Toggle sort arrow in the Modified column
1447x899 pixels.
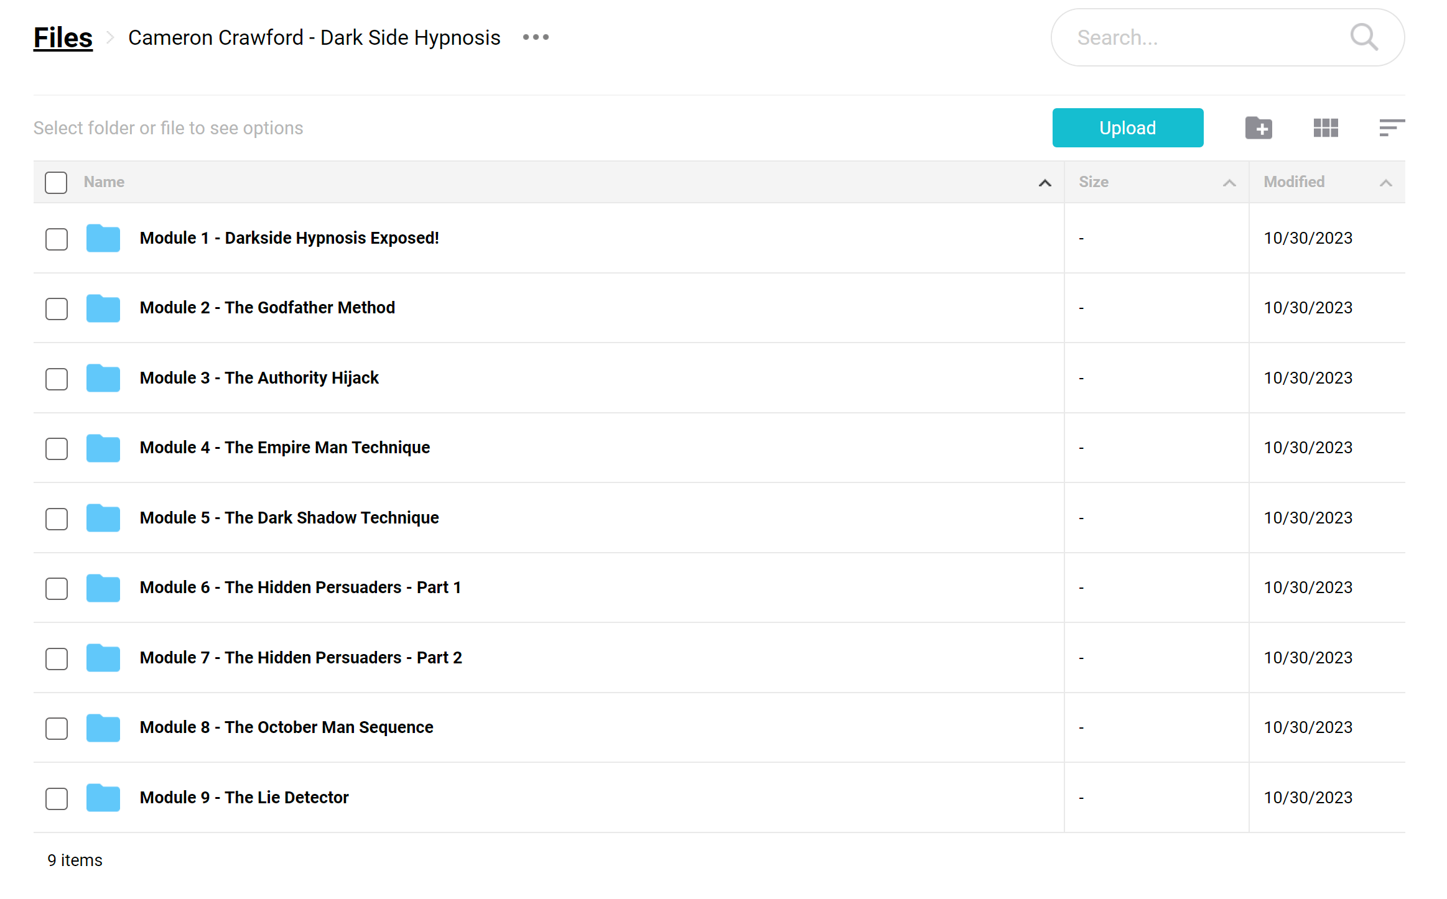pos(1385,183)
